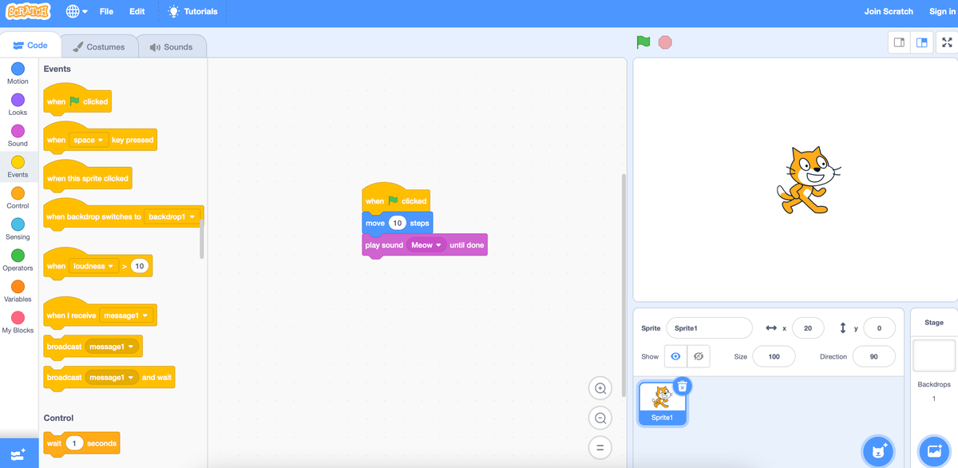Zoom out on the code workspace
958x468 pixels.
pos(600,417)
